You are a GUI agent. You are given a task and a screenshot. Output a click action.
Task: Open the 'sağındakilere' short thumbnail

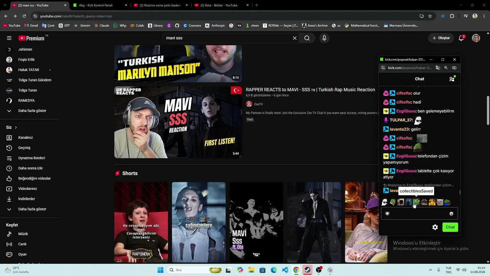pos(199,222)
